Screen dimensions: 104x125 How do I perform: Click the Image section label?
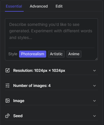(x=19, y=101)
